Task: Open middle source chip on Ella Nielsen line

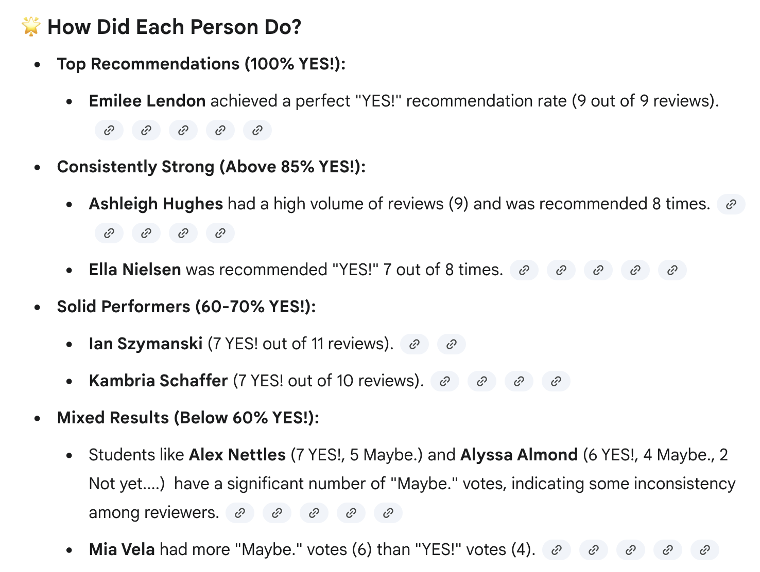Action: click(x=598, y=270)
